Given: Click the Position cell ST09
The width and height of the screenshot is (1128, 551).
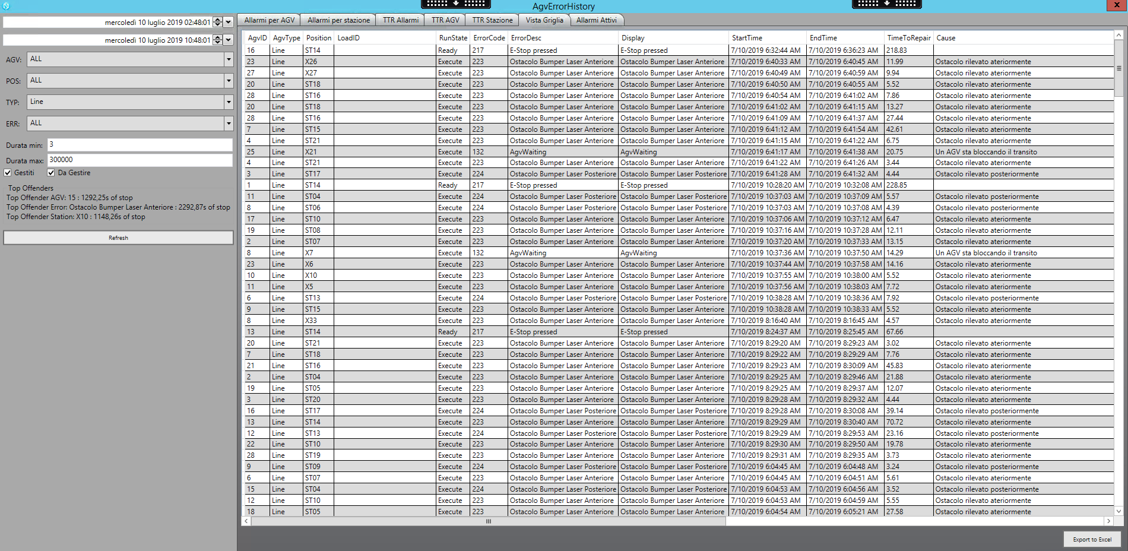Looking at the screenshot, I should 319,467.
